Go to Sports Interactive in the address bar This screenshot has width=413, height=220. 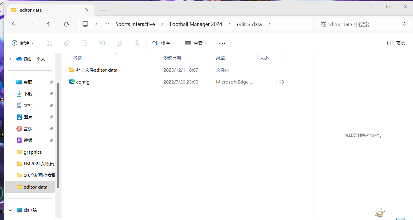[x=135, y=24]
